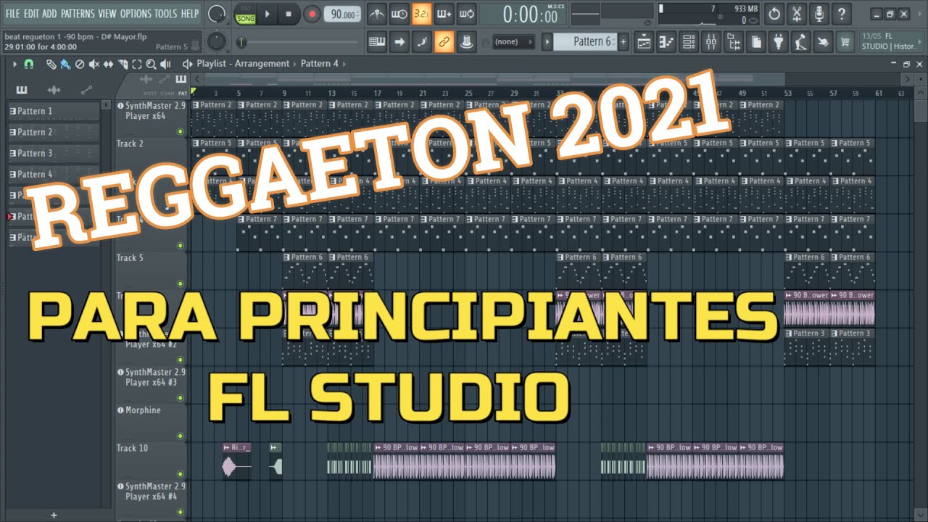Viewport: 928px width, 522px height.
Task: Open the Channel rack icon
Action: pyautogui.click(x=689, y=42)
